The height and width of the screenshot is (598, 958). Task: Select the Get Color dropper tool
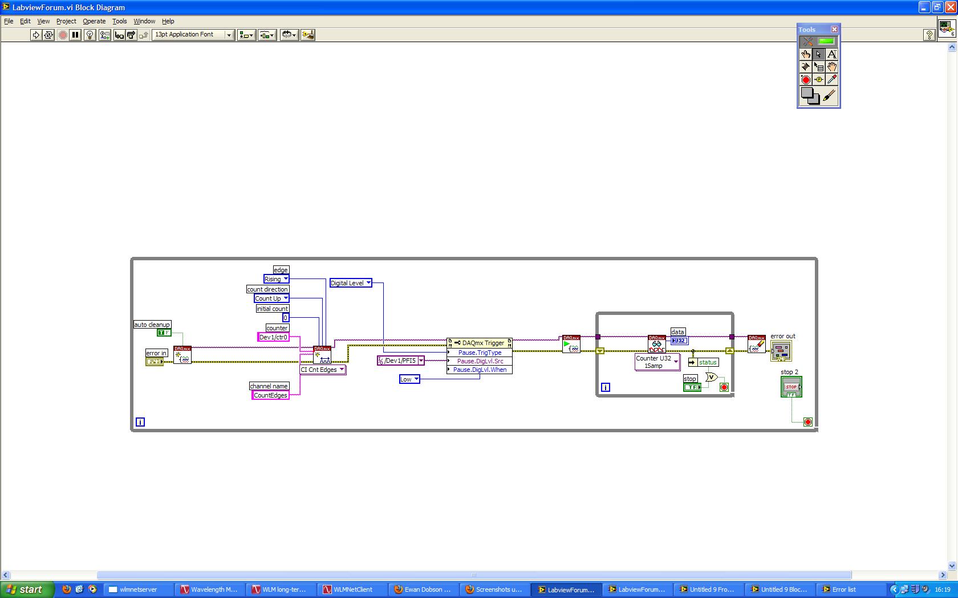coord(832,80)
